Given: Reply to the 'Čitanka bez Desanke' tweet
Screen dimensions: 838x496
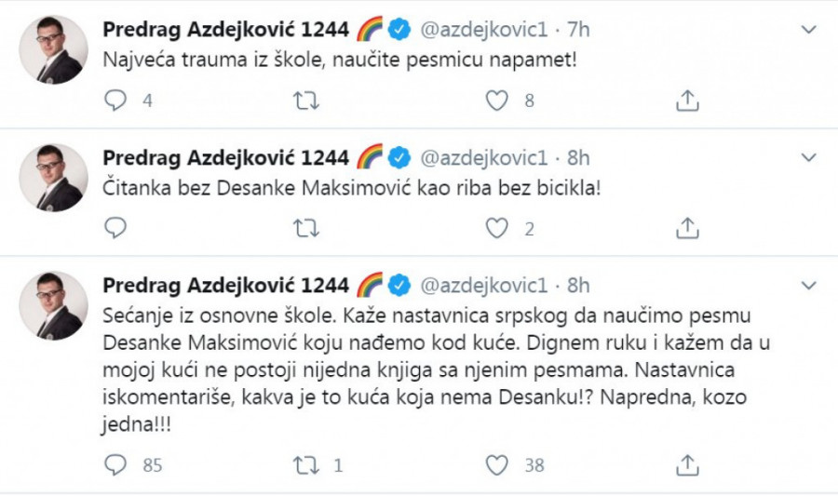Looking at the screenshot, I should click(115, 227).
